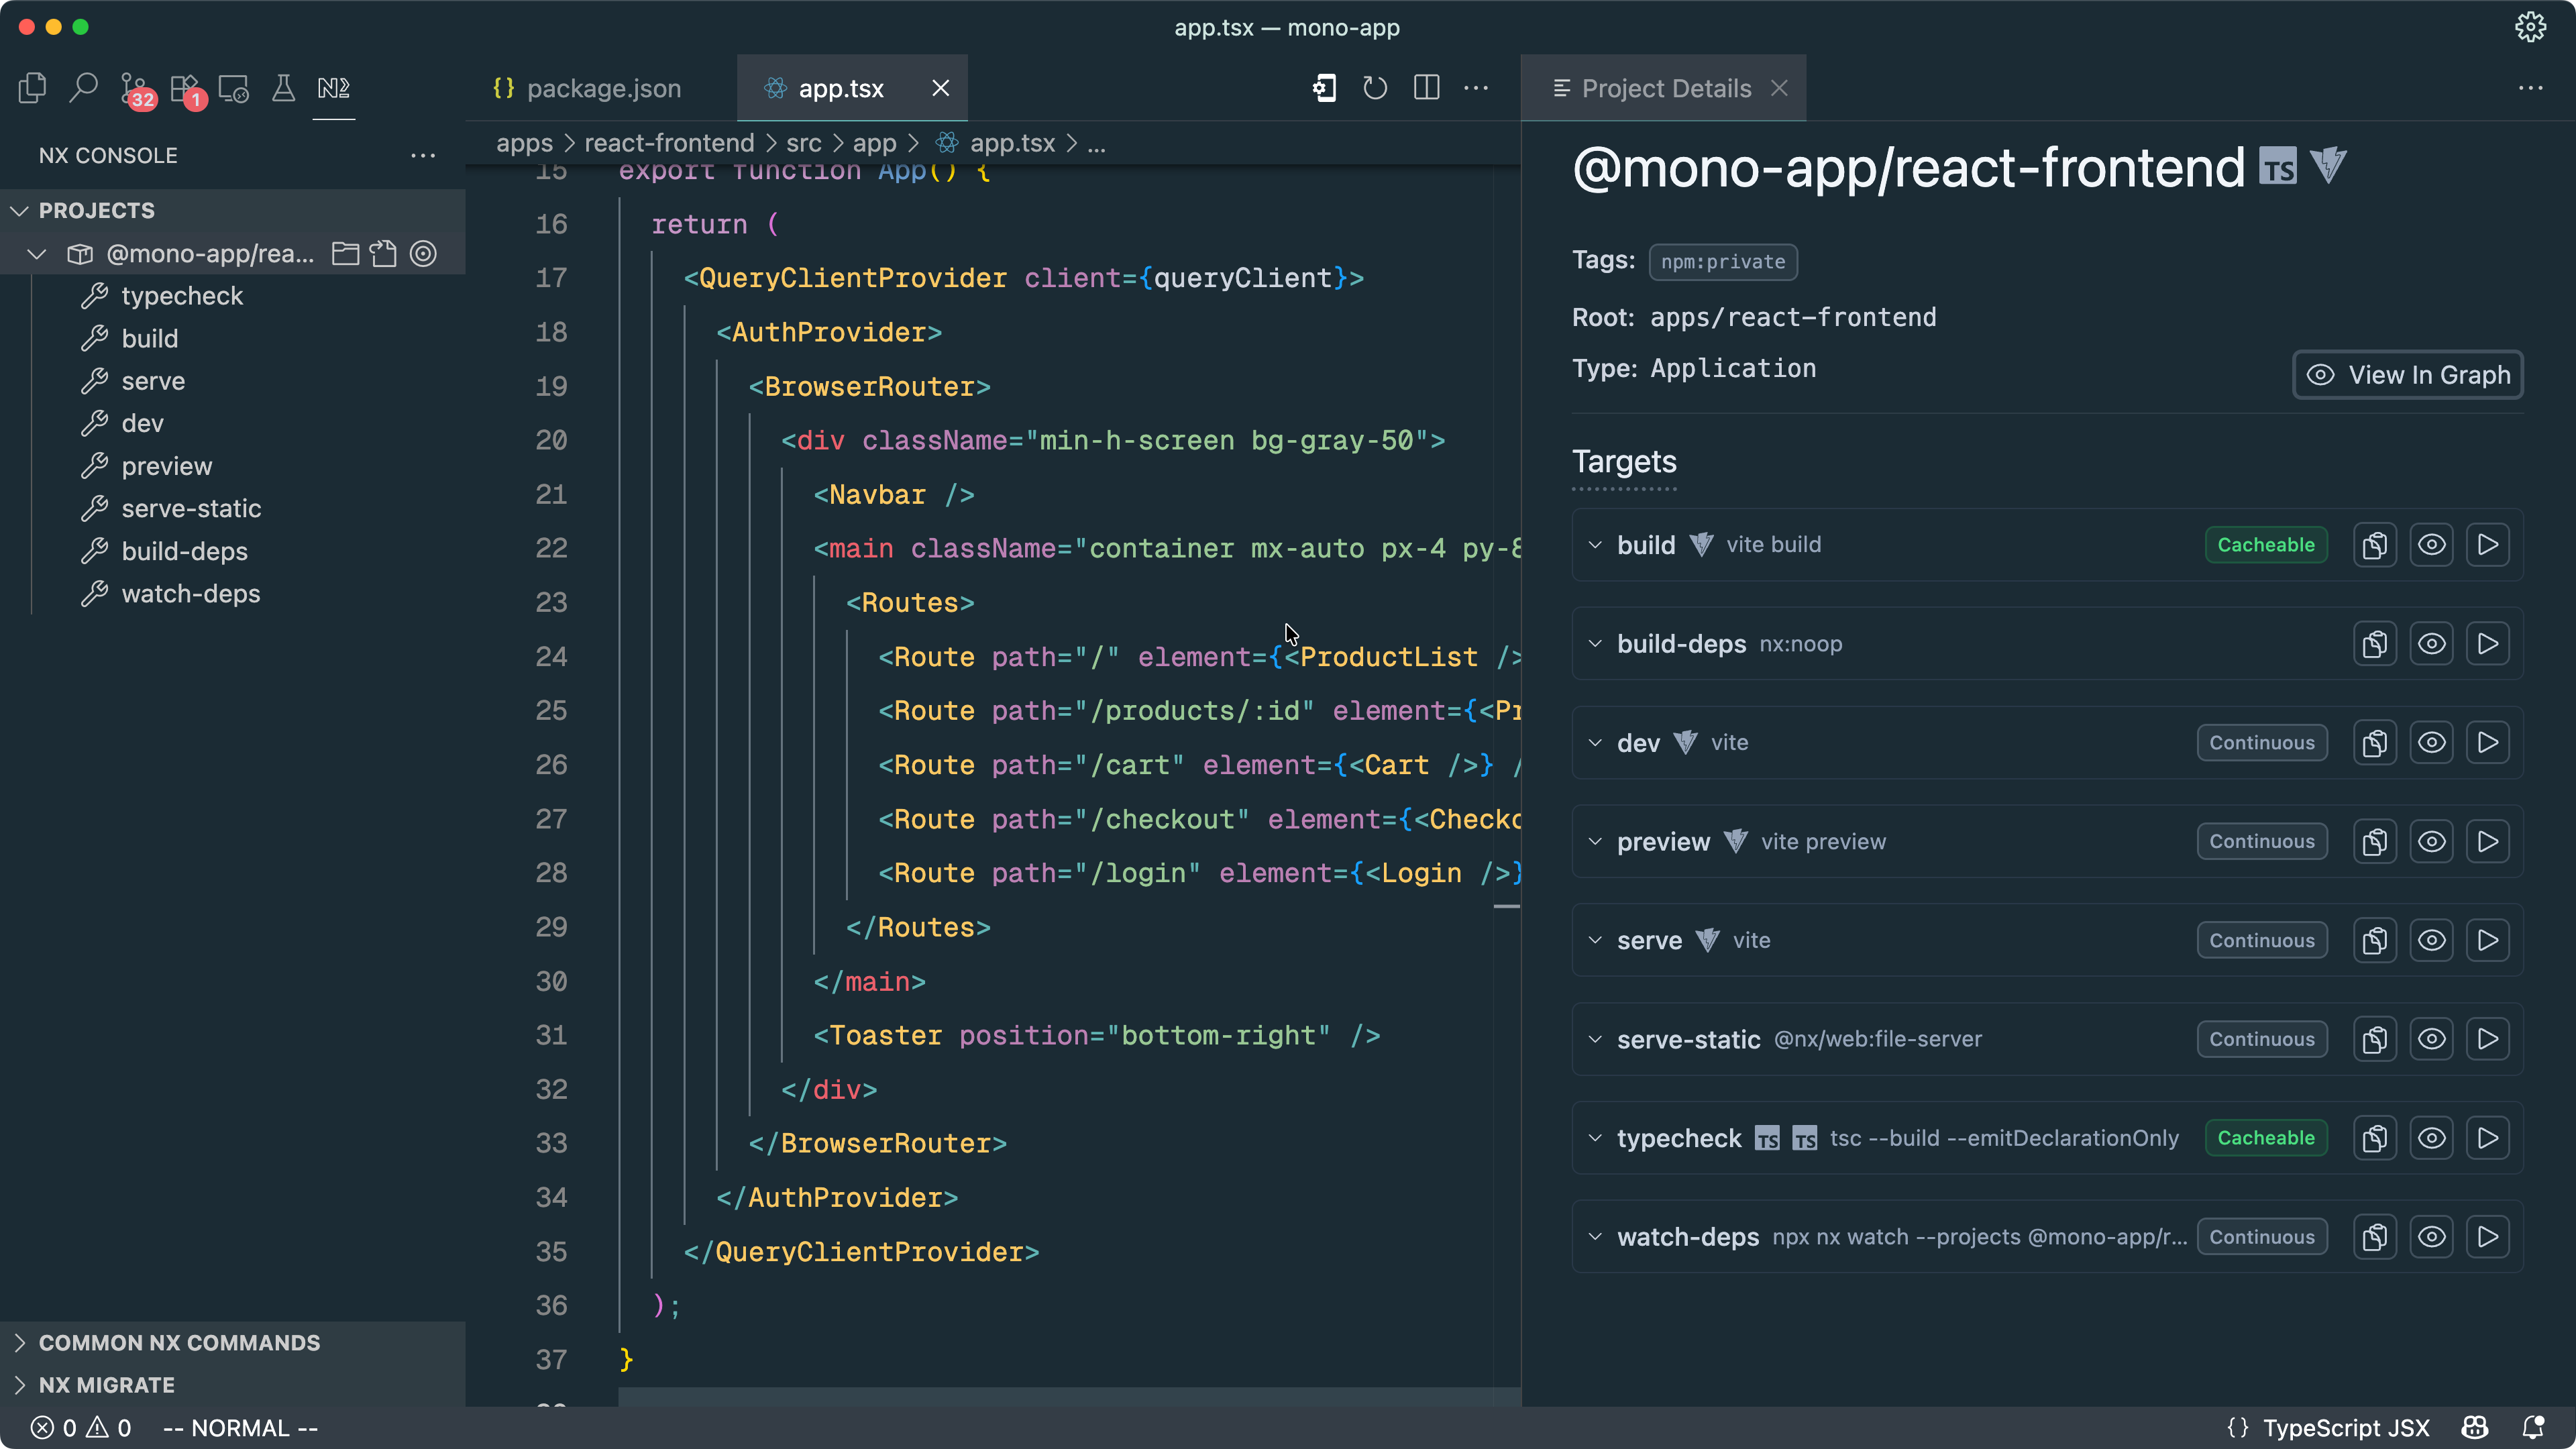Copy the typecheck target command icon
This screenshot has width=2576, height=1449.
coord(2375,1138)
